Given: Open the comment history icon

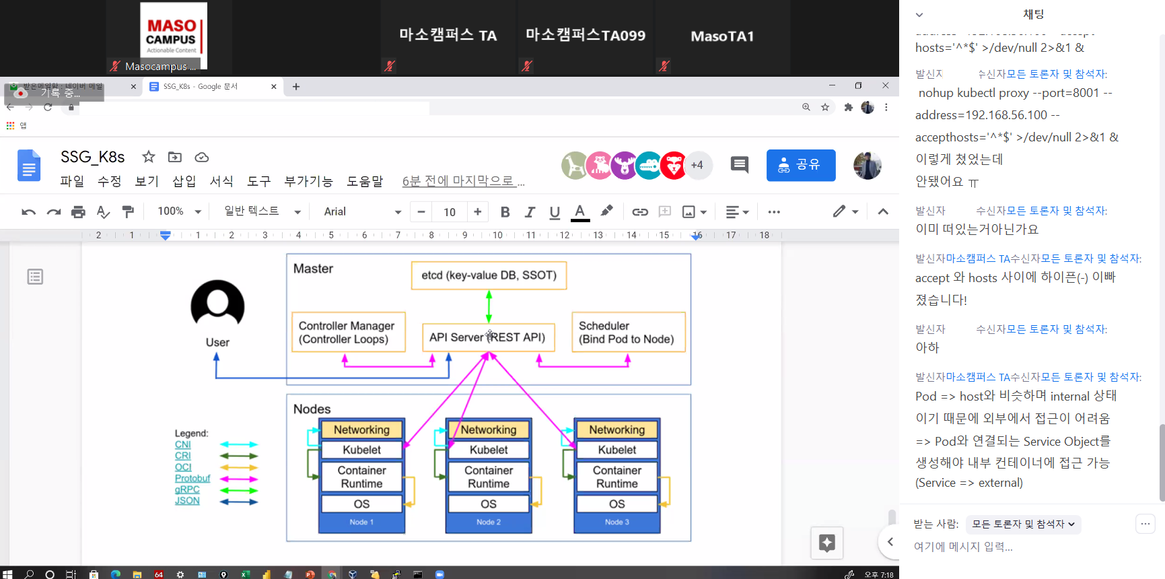Looking at the screenshot, I should (739, 165).
